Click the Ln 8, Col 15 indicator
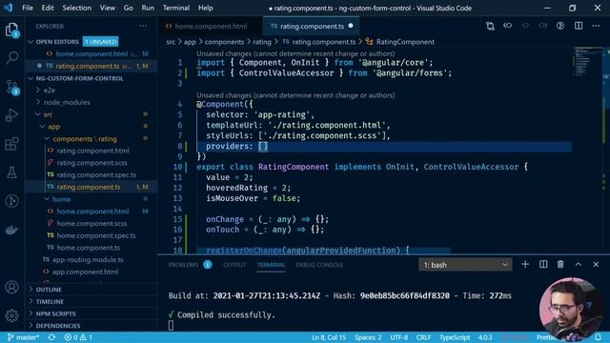 coord(329,337)
